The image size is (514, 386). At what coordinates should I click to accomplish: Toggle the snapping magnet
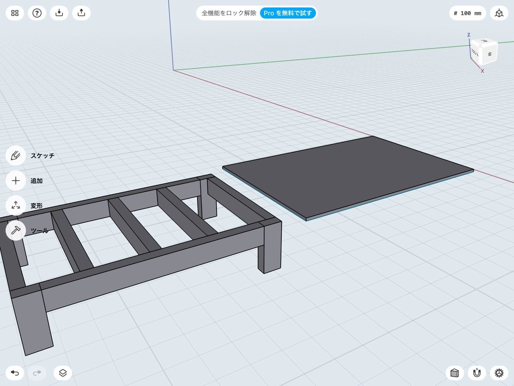click(477, 373)
